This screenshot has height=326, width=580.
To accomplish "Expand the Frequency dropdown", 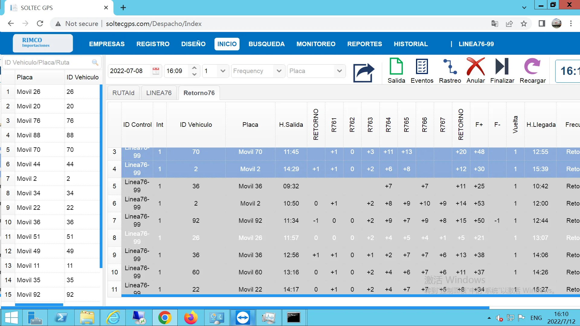I will pos(279,71).
